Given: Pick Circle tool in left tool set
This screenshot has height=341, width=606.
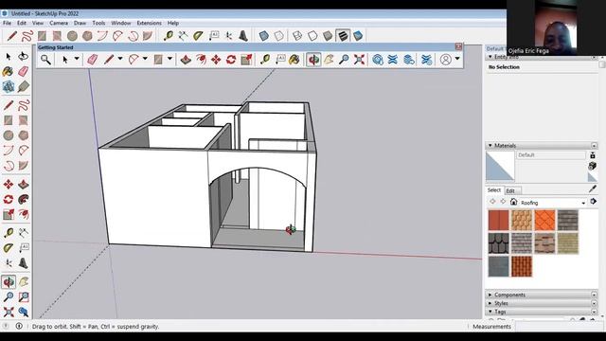Looking at the screenshot, I should coord(9,135).
